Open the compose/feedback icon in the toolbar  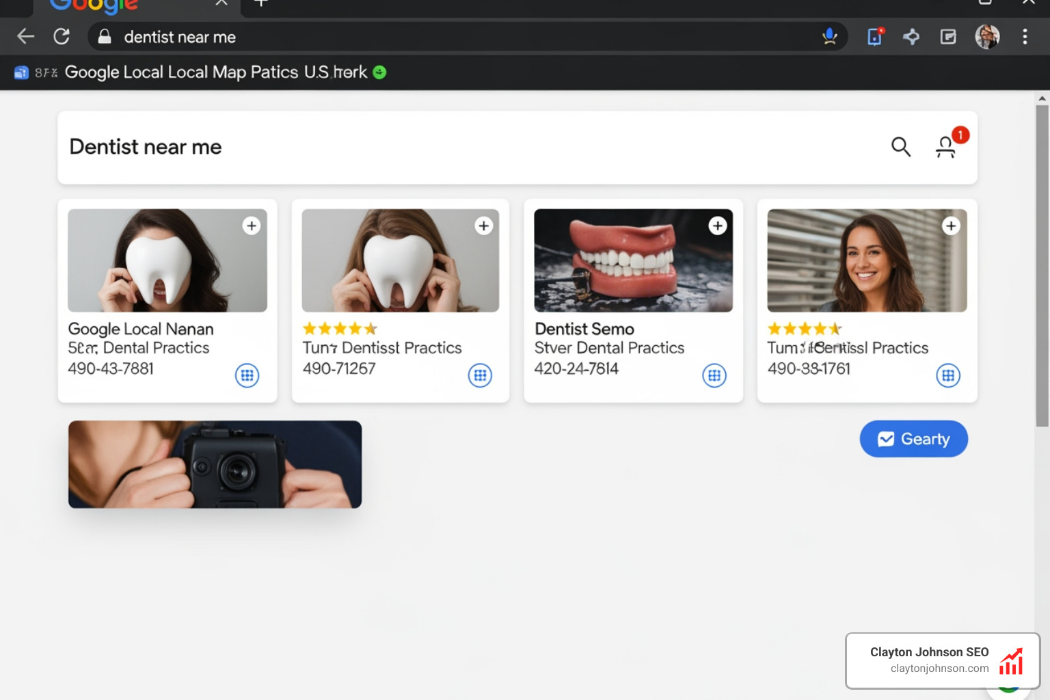948,36
